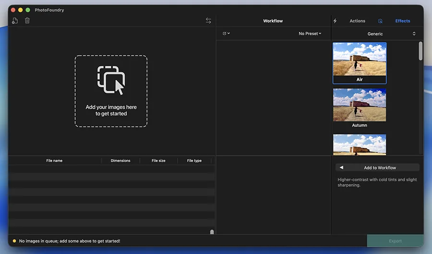The image size is (432, 254).
Task: Click the lightning bolt Actions icon
Action: [335, 21]
